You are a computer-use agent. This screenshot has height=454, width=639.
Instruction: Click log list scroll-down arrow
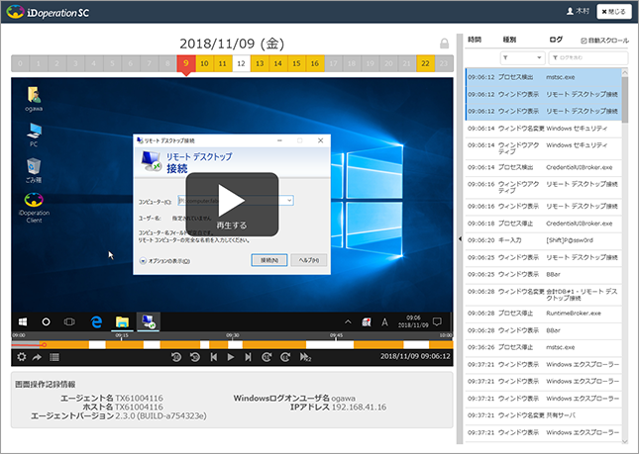click(x=625, y=441)
